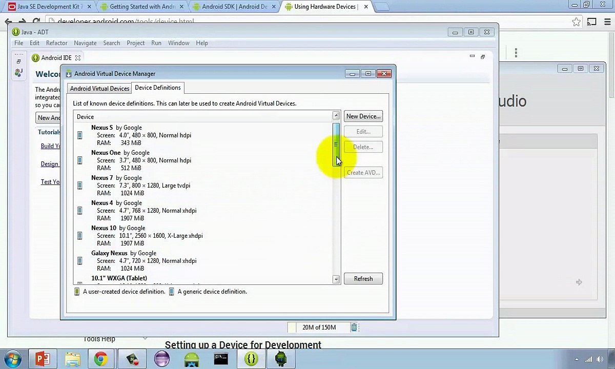Open the vertical dots menu in browser page
This screenshot has height=369, width=615.
click(516, 52)
